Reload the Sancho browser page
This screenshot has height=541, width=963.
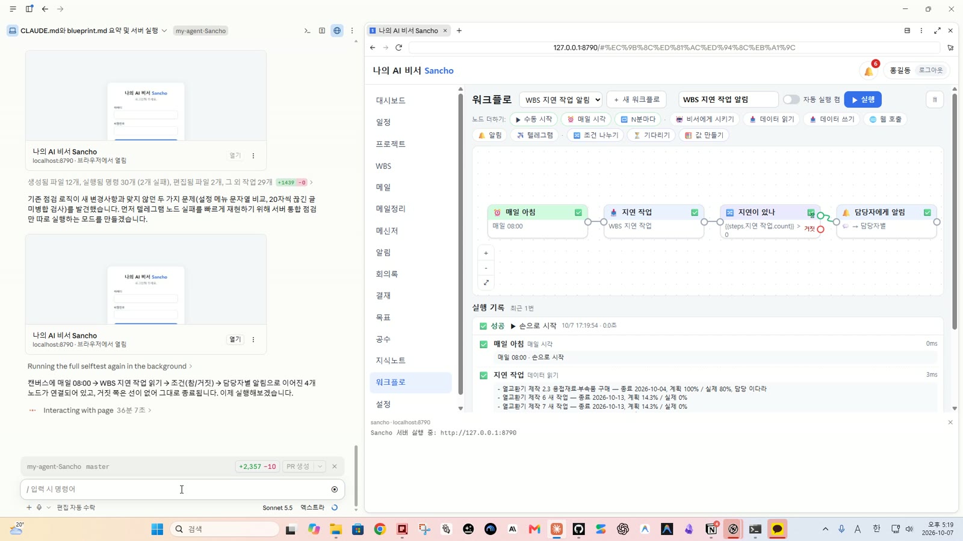pos(398,47)
